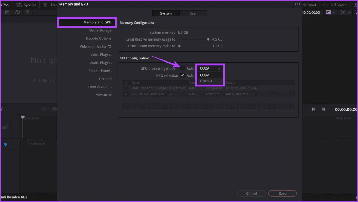
Task: Select CUDA option in the open list
Action: 205,75
